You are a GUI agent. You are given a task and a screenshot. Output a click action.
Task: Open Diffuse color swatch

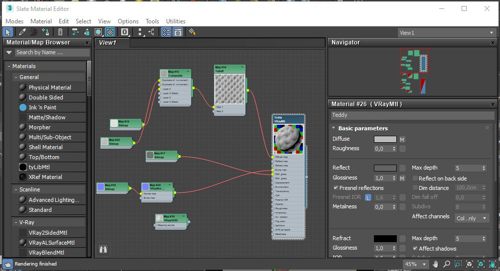385,139
